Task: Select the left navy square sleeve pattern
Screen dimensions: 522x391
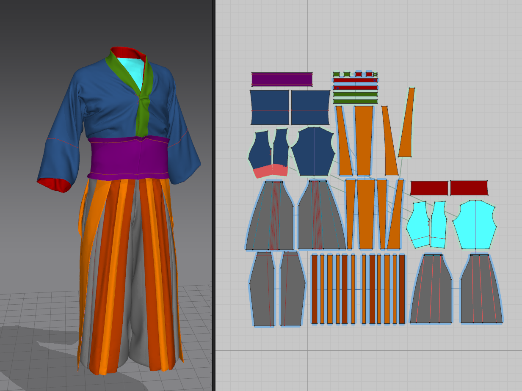Action: (269, 107)
